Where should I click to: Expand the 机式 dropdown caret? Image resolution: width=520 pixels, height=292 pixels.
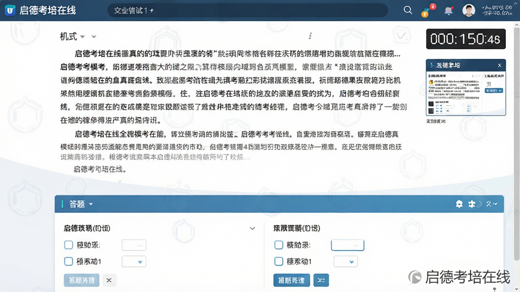coord(83,36)
